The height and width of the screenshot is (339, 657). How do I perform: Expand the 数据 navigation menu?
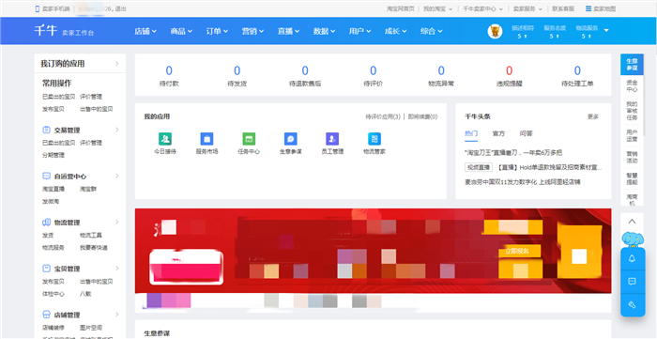click(x=325, y=31)
